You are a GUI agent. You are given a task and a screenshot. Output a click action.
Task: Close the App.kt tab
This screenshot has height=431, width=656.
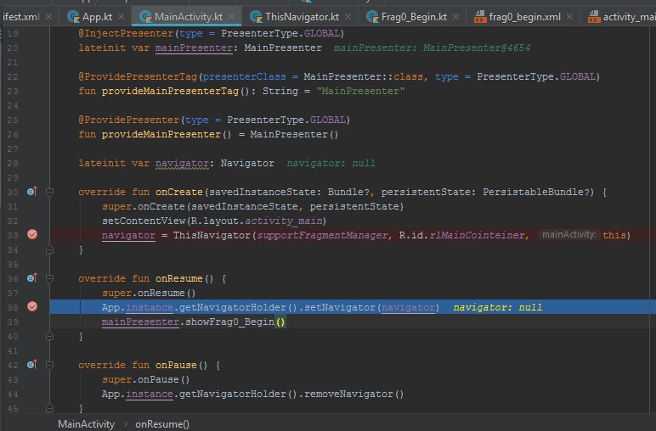point(121,17)
